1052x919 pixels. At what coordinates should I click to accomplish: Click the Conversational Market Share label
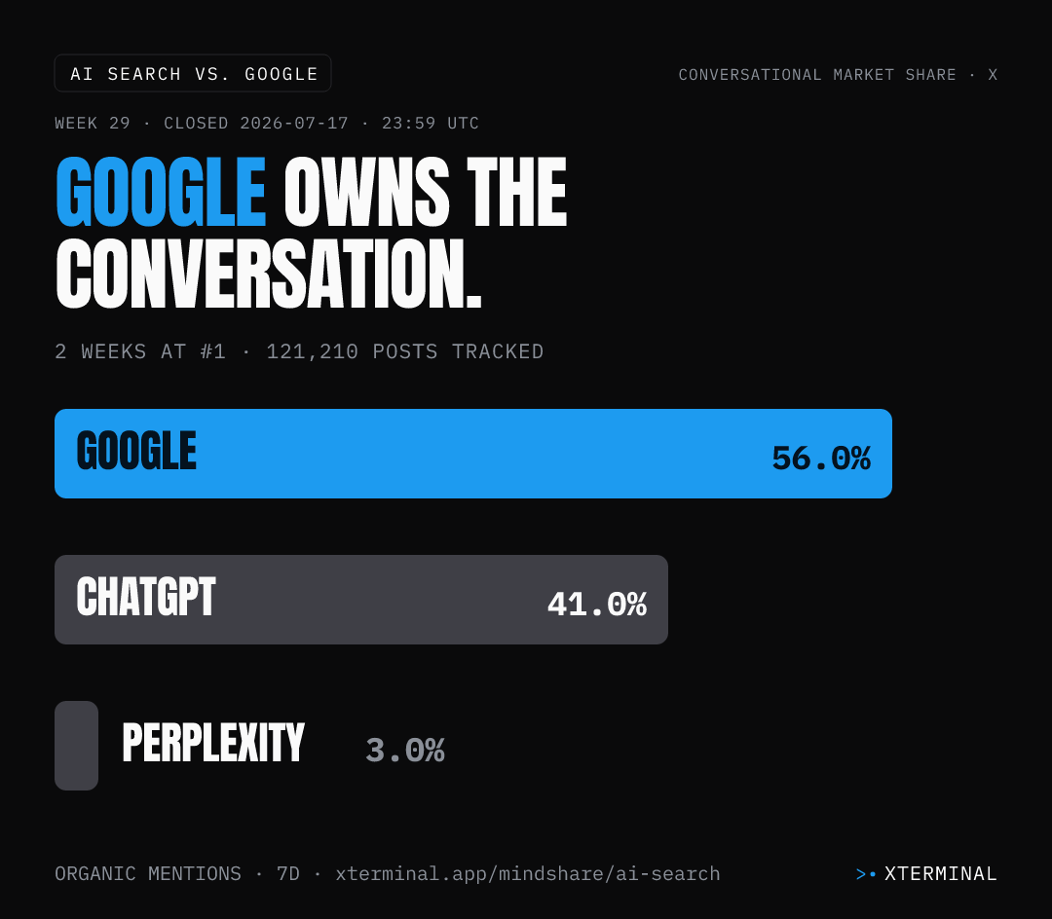coord(817,74)
